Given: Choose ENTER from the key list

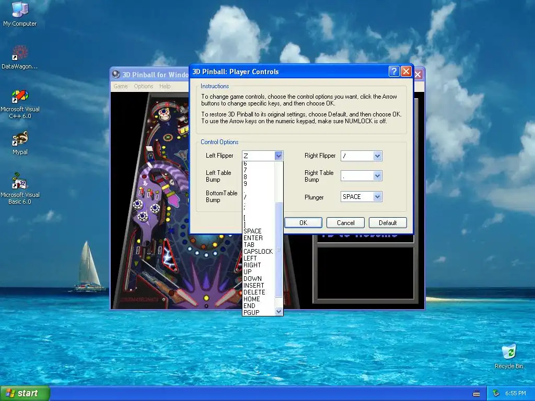Looking at the screenshot, I should [258, 238].
